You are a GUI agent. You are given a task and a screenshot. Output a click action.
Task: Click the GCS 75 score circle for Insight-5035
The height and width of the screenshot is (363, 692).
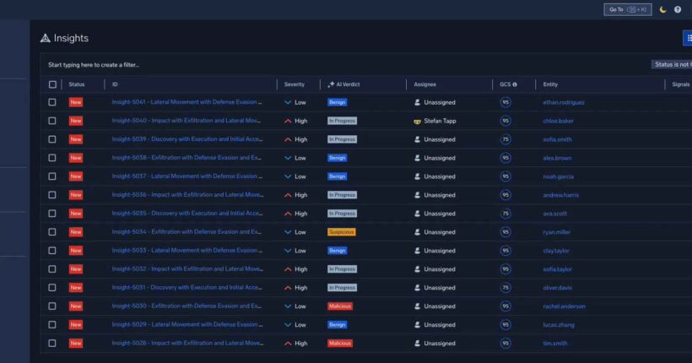click(505, 214)
